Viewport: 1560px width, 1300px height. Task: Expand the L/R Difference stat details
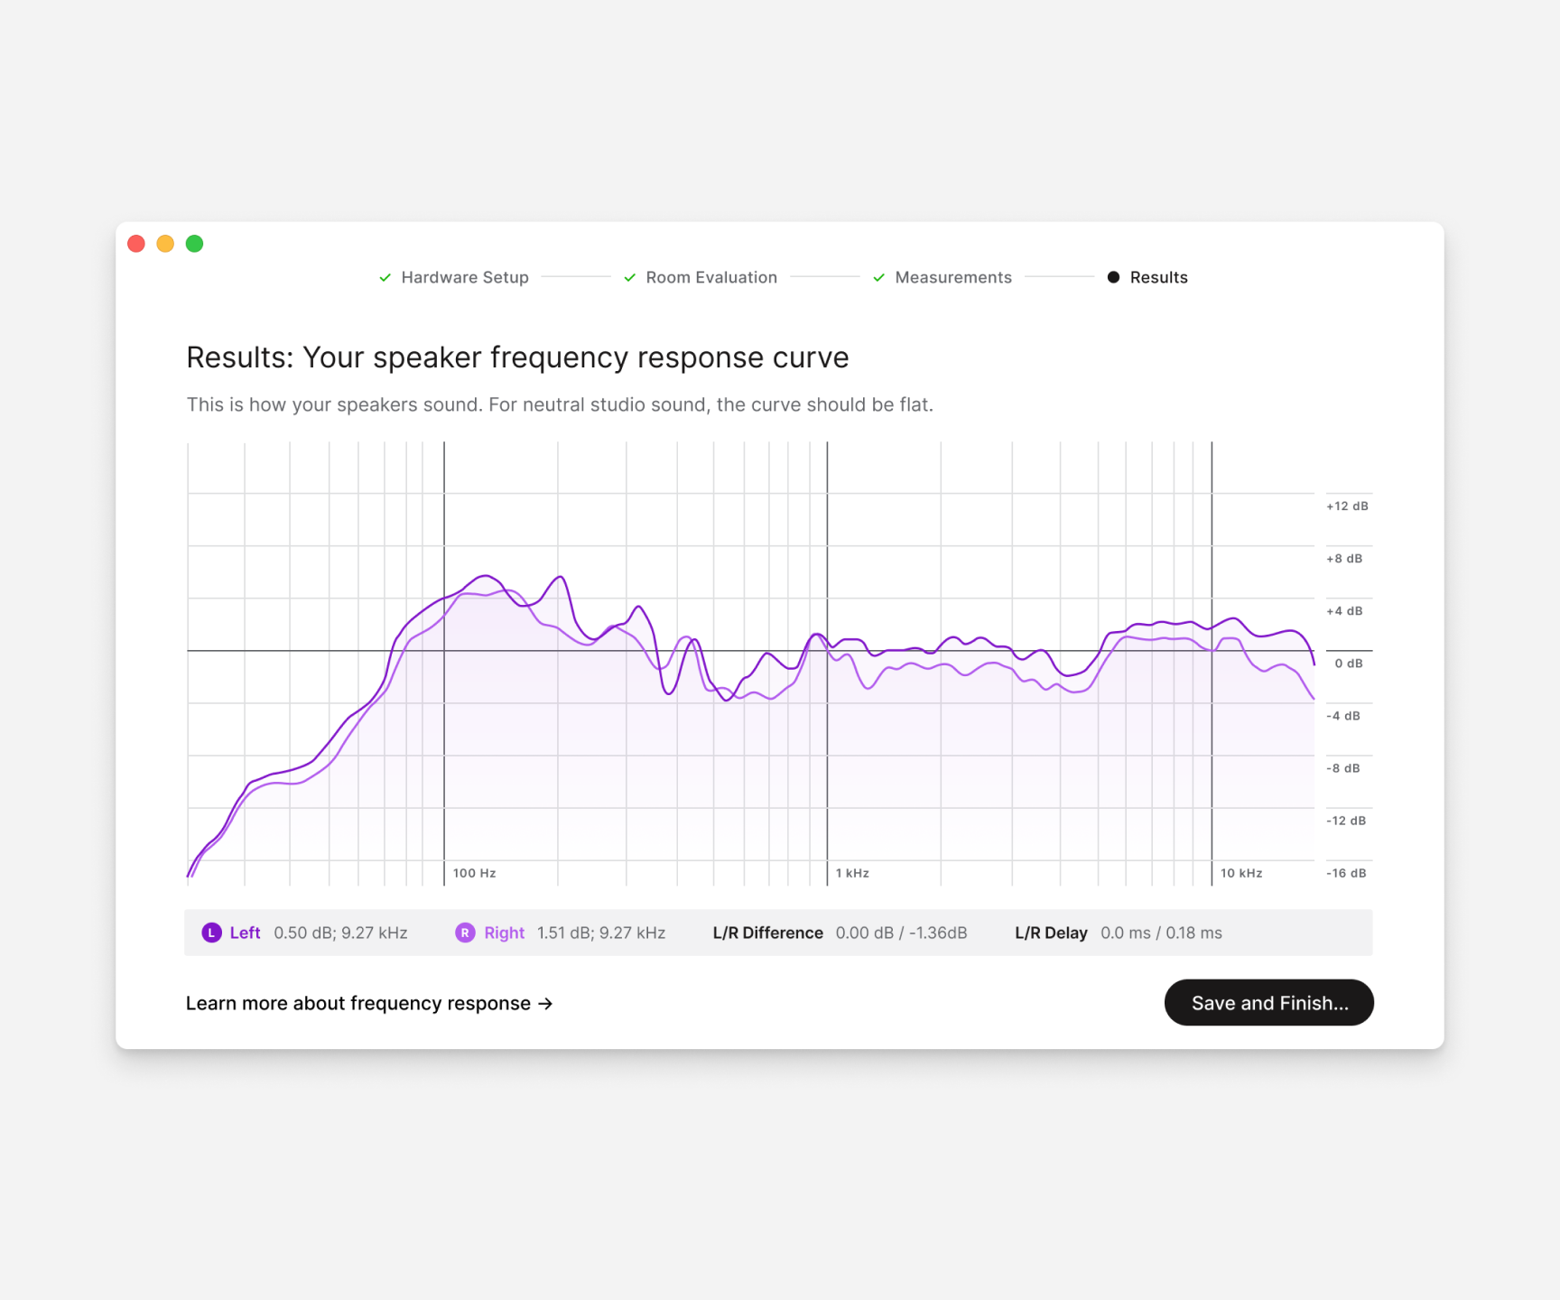(x=767, y=933)
